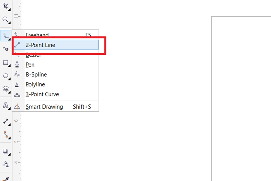The height and width of the screenshot is (181, 271).
Task: Click the active Freehand curve tool button
Action: [5, 35]
